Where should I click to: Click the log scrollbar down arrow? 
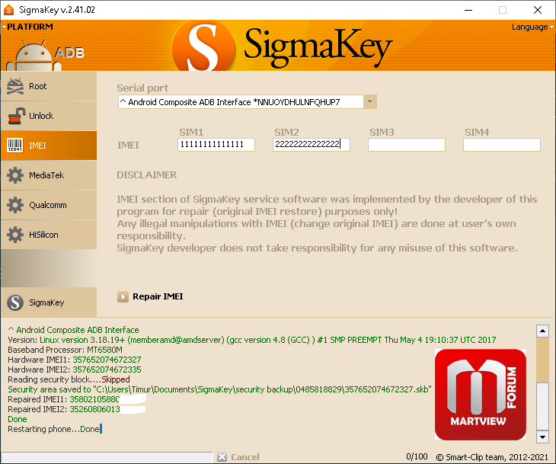pos(542,437)
